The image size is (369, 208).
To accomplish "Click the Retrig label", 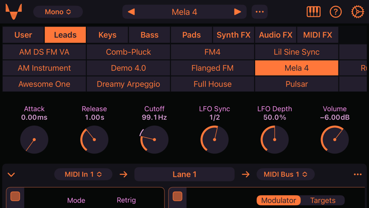I will 126,200.
